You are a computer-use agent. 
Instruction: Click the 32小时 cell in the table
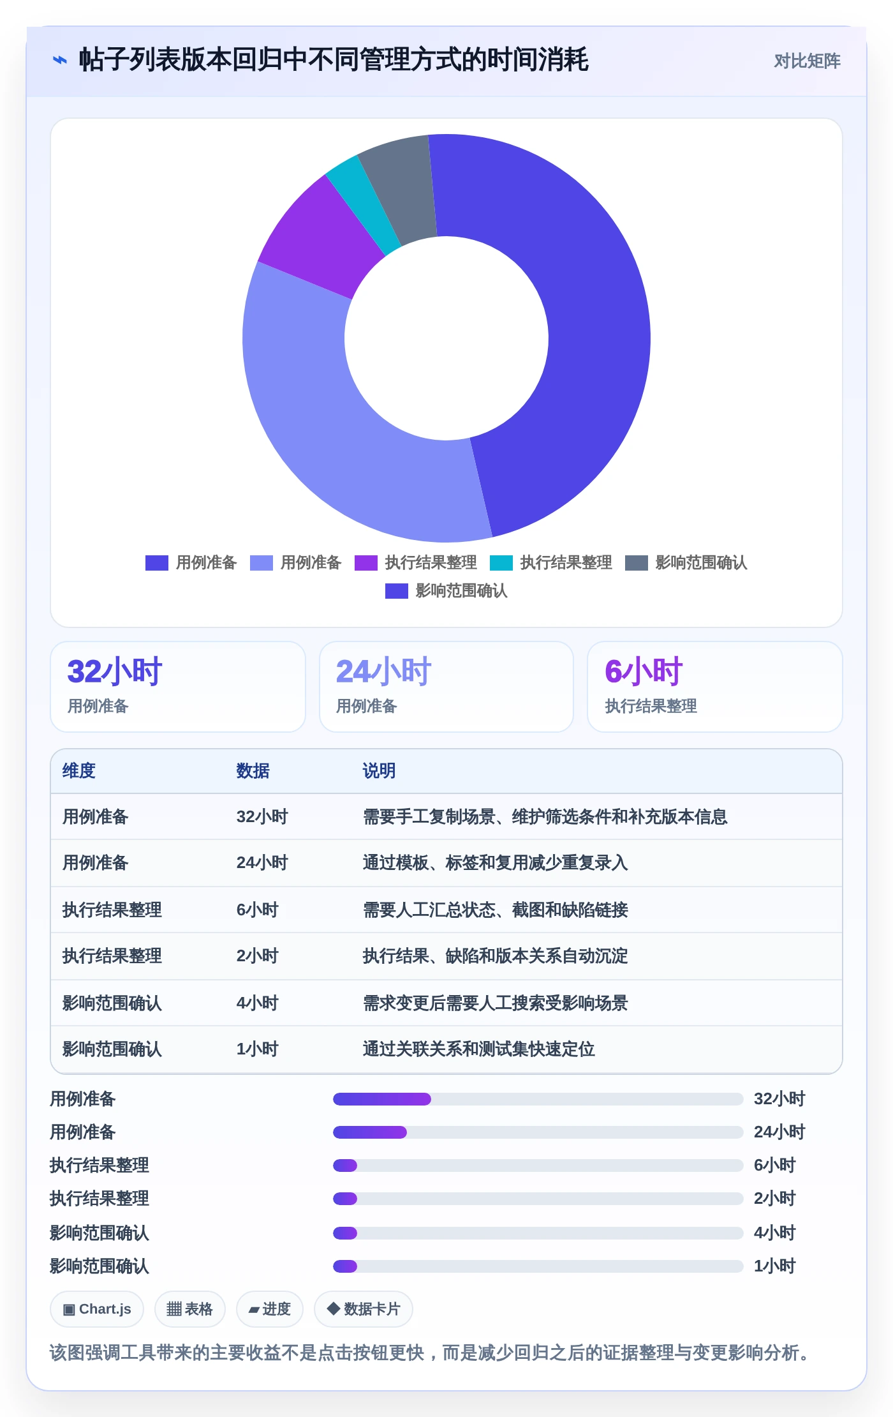click(x=262, y=817)
